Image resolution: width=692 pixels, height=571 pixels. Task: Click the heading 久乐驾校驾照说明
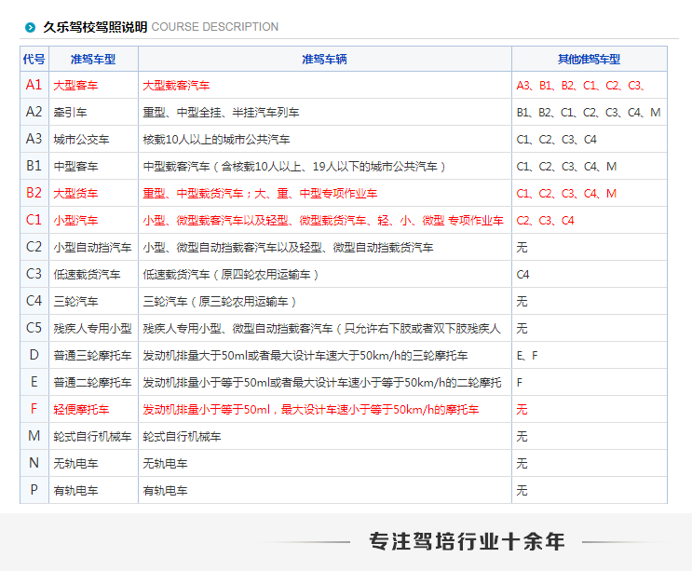pyautogui.click(x=95, y=27)
